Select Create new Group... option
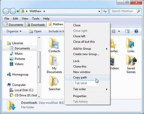The image size is (144, 114). (x=87, y=54)
